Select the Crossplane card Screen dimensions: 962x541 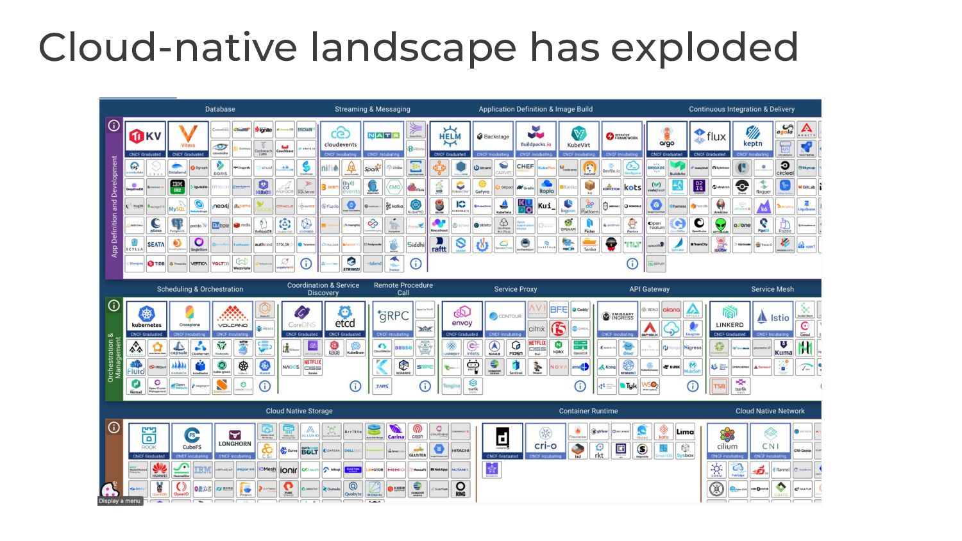coord(190,319)
